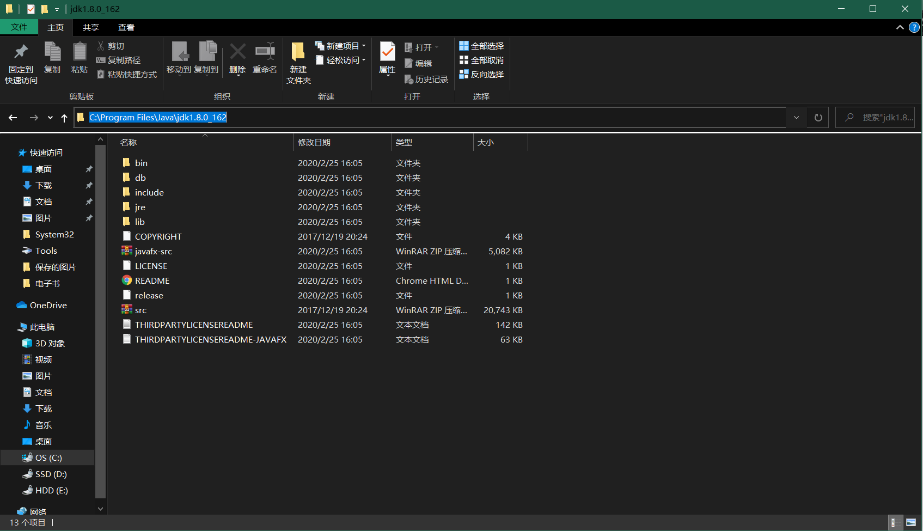The image size is (923, 531).
Task: Click Select all (全部选择)
Action: pyautogui.click(x=481, y=46)
